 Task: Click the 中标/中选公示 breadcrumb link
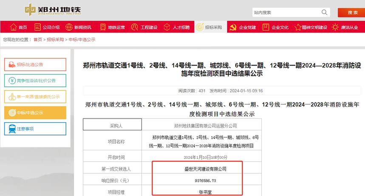82,39
